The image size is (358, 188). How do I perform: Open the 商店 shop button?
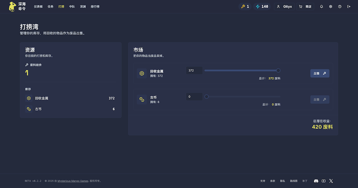tap(305, 6)
